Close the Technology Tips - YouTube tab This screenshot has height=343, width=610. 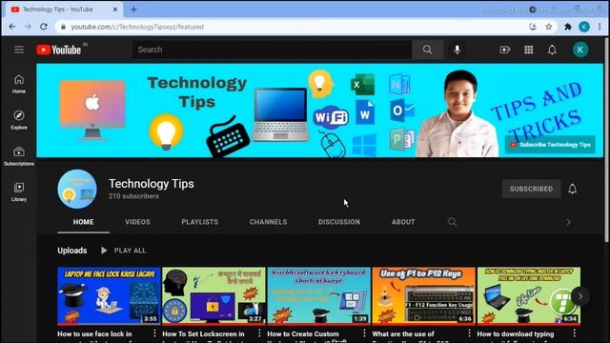click(x=114, y=10)
